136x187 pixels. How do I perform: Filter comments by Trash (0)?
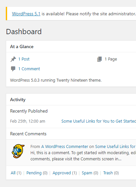111,173
